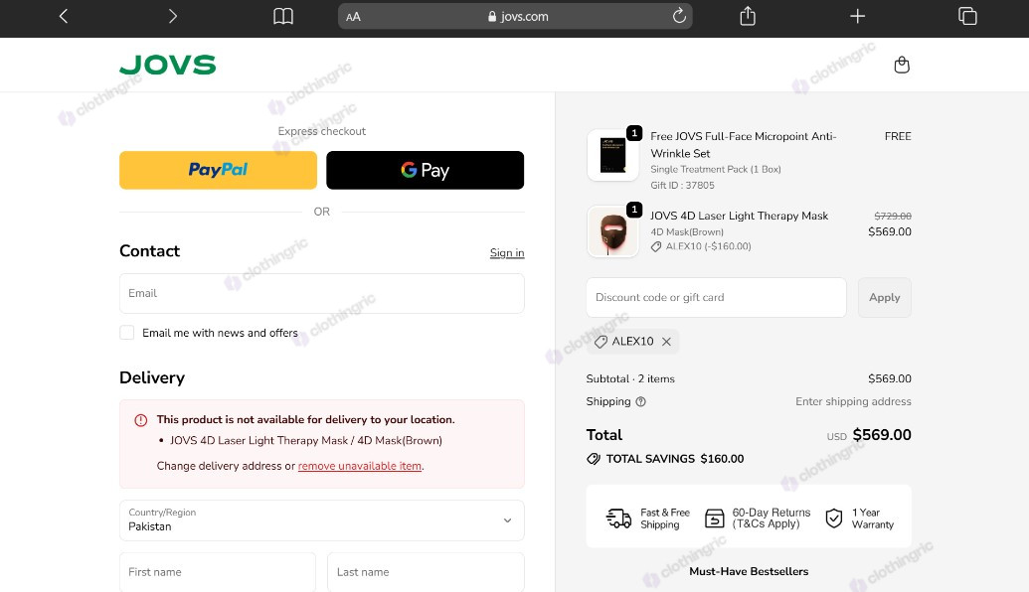Screen dimensions: 1029x592
Task: Tap the jovs.com address bar
Action: tap(515, 17)
